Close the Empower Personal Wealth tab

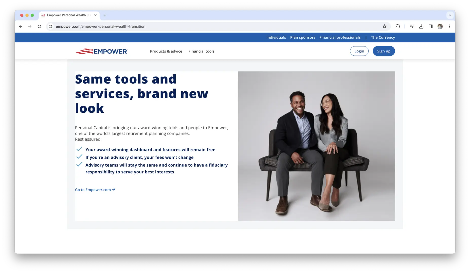point(96,15)
